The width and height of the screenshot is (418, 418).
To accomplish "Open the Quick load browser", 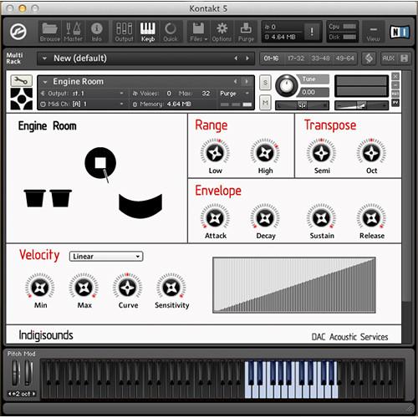I will 171,32.
